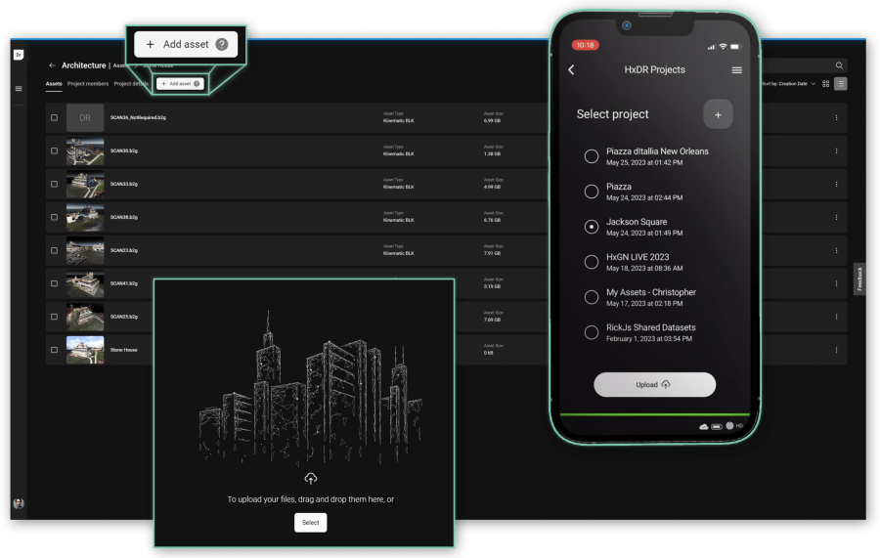This screenshot has height=558, width=880.
Task: Open the SCAN33.b2g thumbnail
Action: [85, 184]
